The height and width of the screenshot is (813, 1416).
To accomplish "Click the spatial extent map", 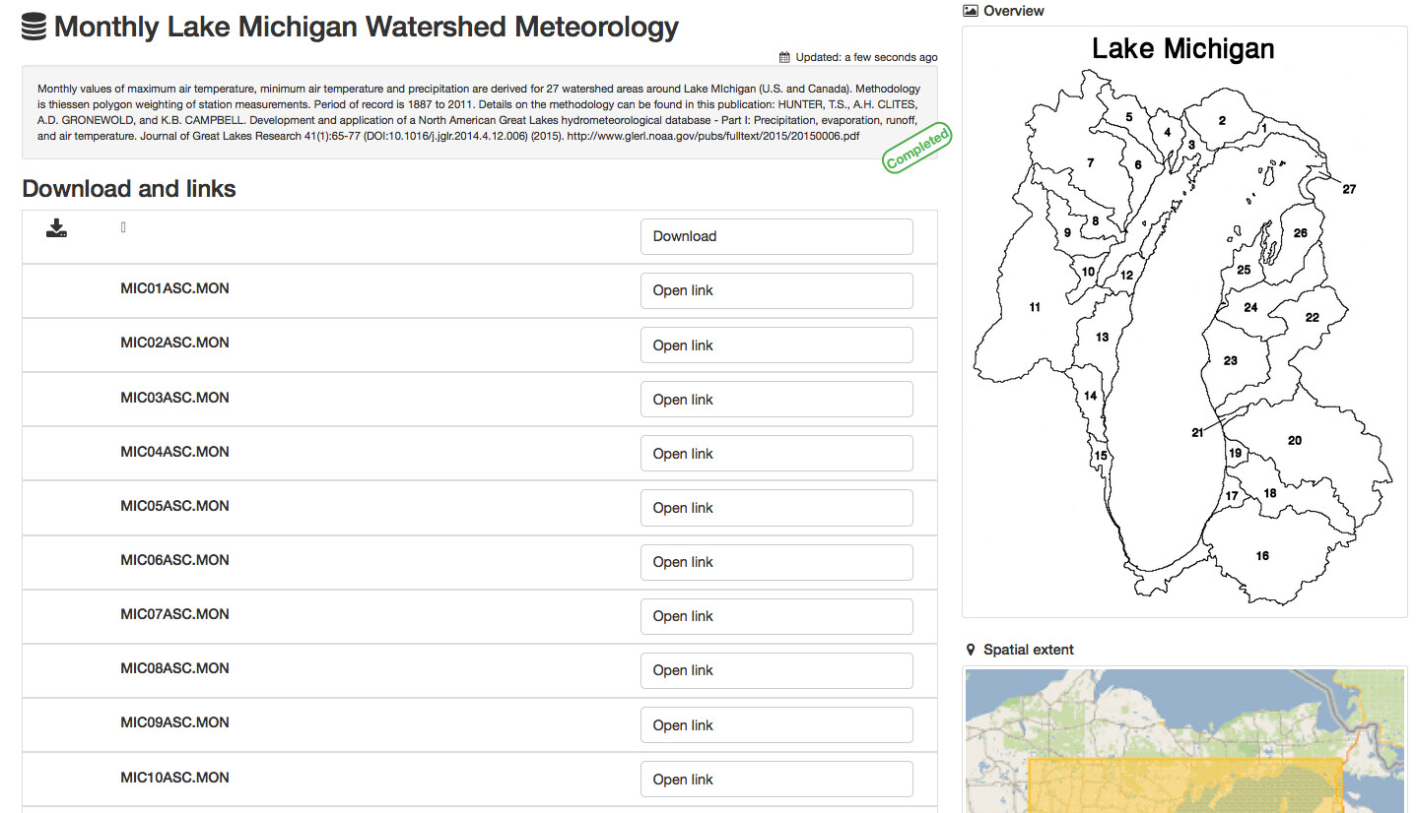I will click(1183, 740).
